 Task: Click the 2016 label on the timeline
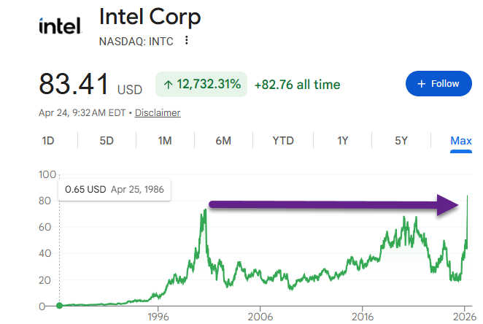[x=363, y=317]
